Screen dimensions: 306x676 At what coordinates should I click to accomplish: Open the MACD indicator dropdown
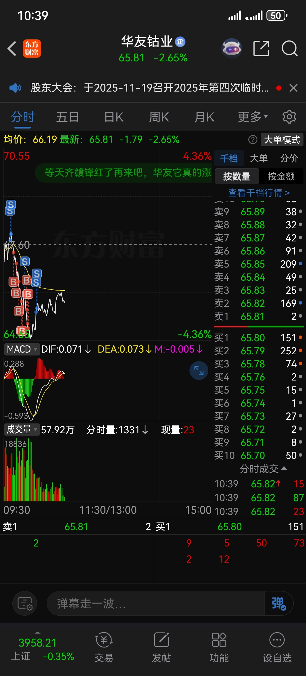pos(22,349)
